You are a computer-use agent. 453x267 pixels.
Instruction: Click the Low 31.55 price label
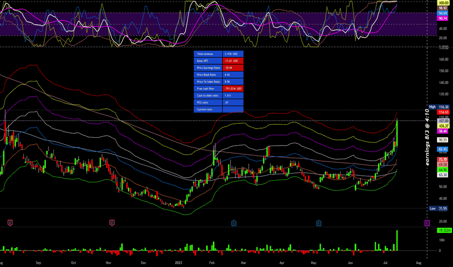pyautogui.click(x=439, y=208)
